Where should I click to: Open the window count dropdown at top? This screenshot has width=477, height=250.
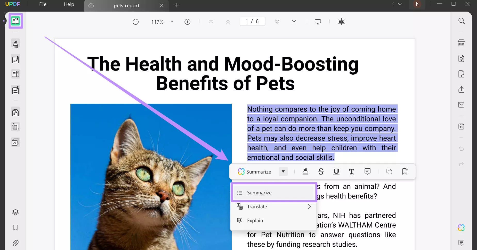click(x=397, y=4)
